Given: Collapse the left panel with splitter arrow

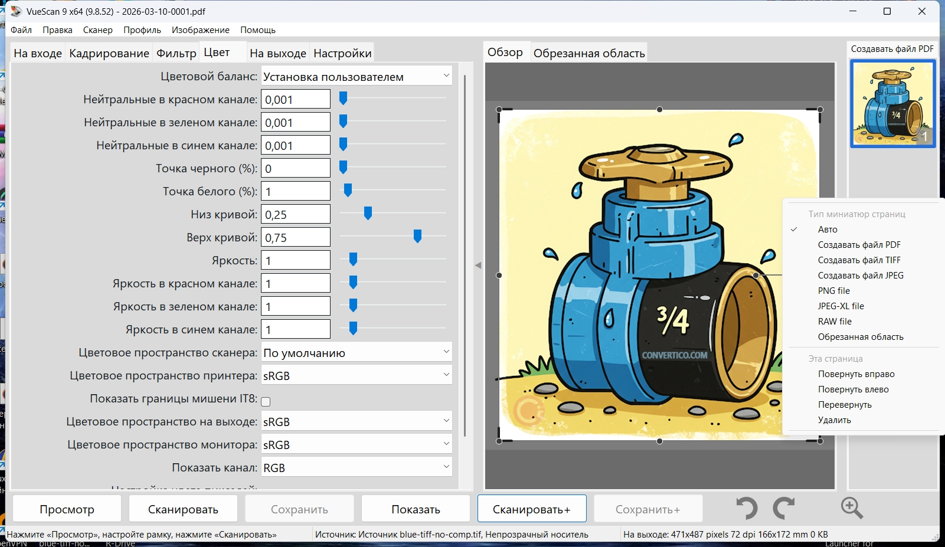Looking at the screenshot, I should 478,266.
